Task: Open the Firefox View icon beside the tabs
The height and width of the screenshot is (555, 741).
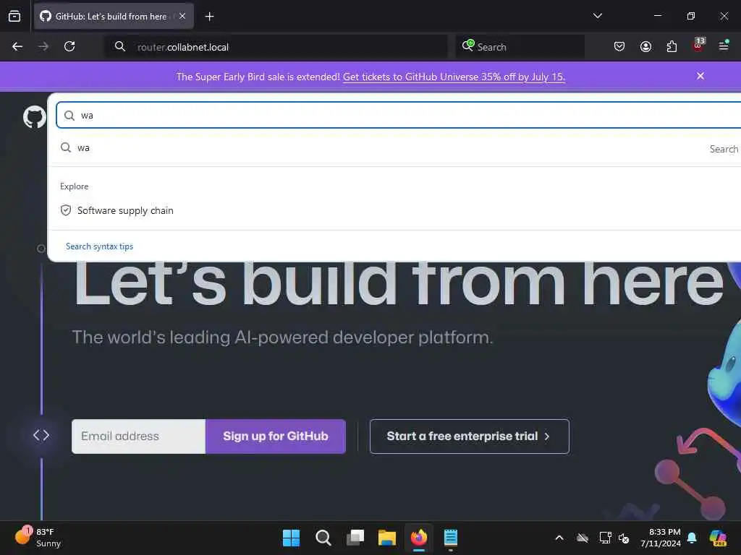Action: point(14,17)
